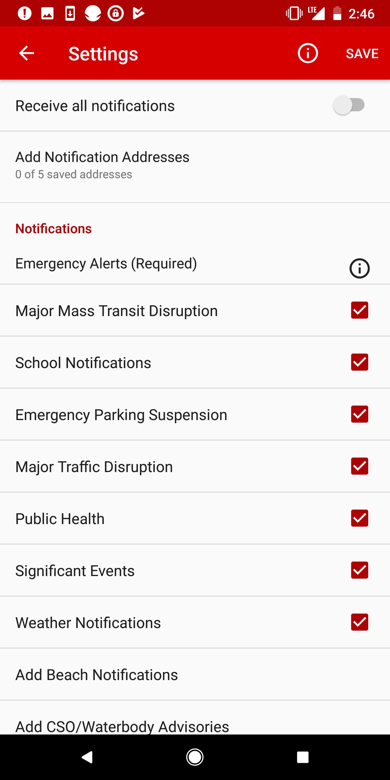Uncheck Major Traffic Disruption checkbox
This screenshot has height=780, width=390.
[x=359, y=466]
